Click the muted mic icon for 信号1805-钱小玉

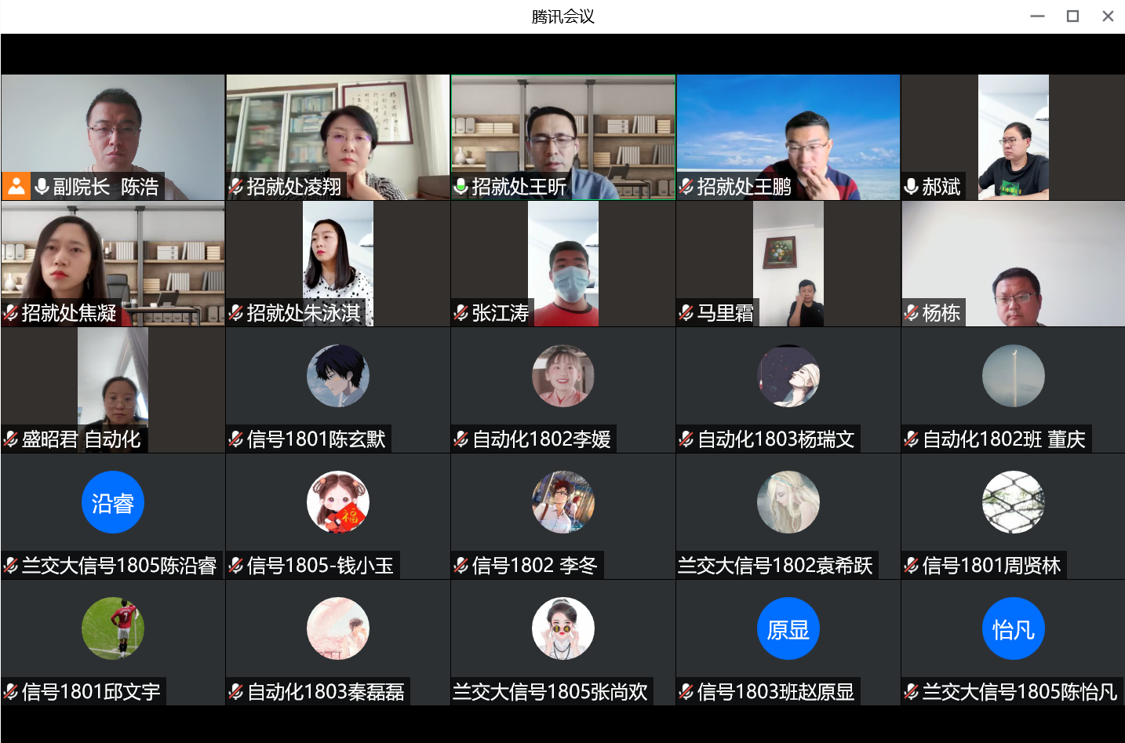236,566
